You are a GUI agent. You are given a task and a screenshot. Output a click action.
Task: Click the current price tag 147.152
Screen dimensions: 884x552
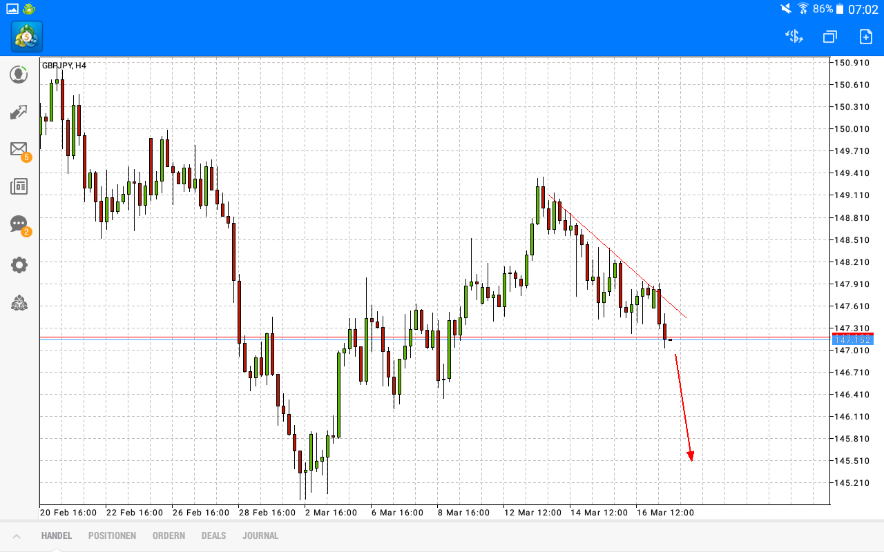(x=854, y=339)
